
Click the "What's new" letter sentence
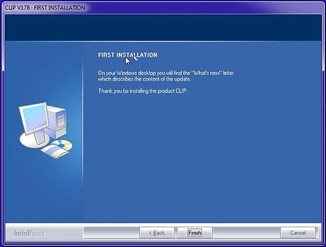[x=166, y=73]
